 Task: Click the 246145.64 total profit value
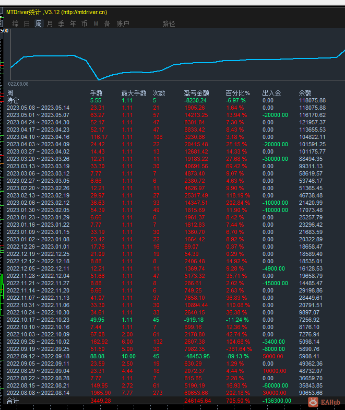coord(198,401)
